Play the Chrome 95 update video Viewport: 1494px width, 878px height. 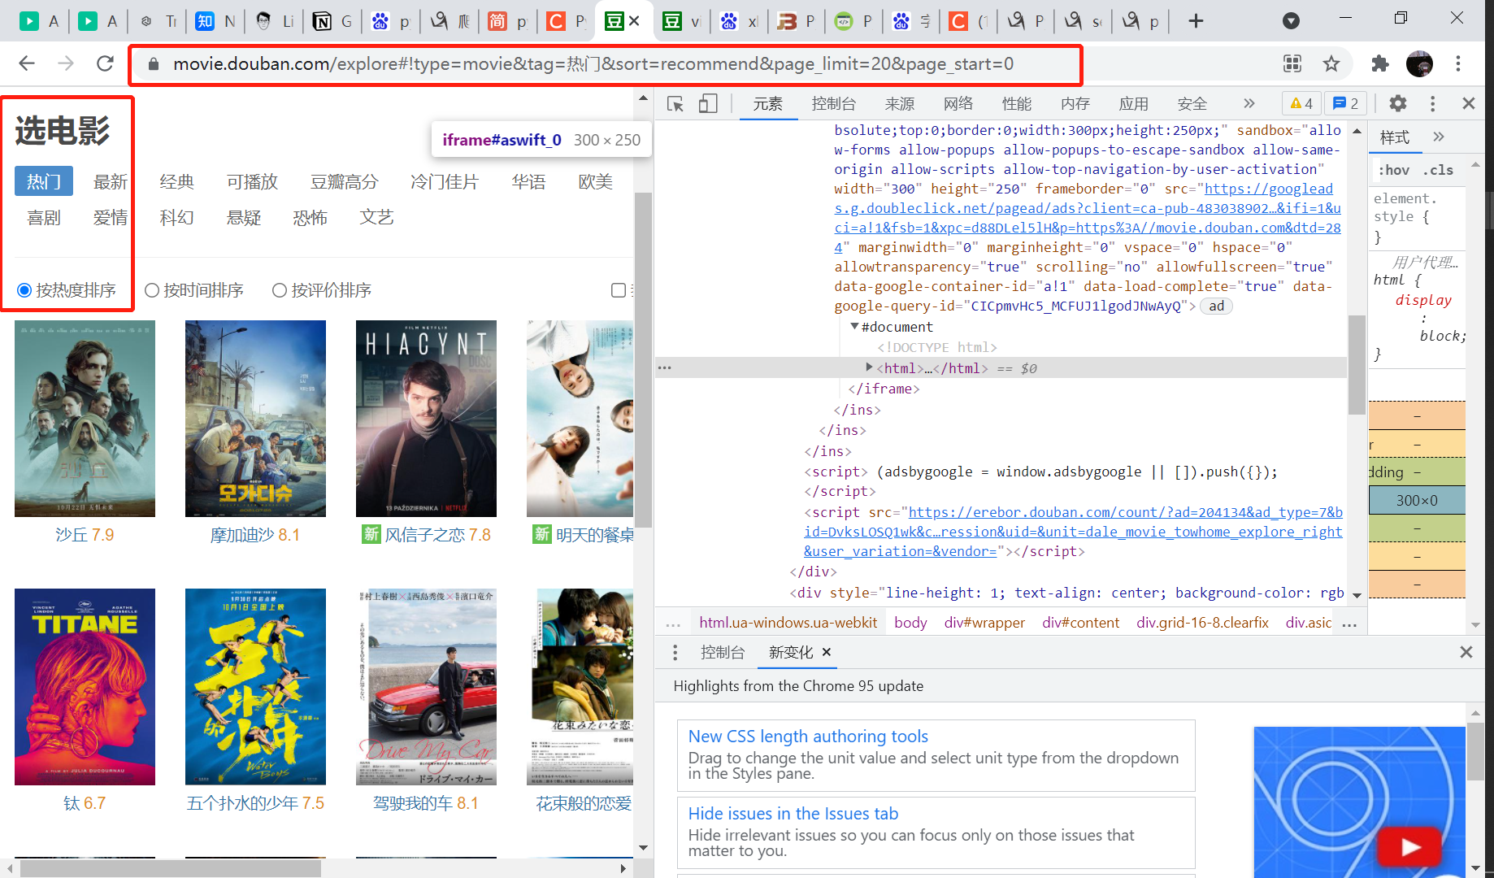click(1410, 848)
